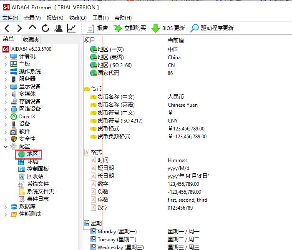The height and width of the screenshot is (250, 292).
Task: Open the graph chart toolbar icon
Action: click(x=71, y=28)
